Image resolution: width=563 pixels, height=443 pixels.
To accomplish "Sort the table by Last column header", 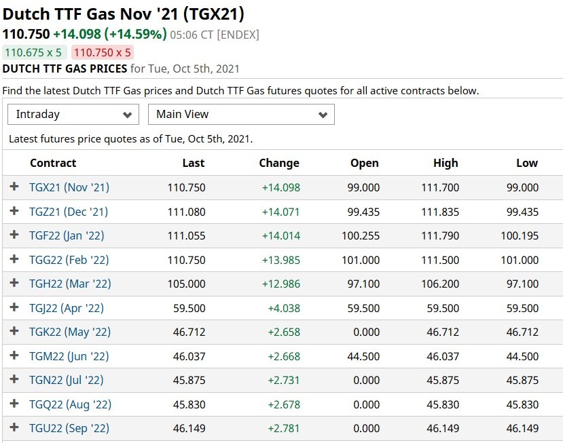I will point(193,163).
